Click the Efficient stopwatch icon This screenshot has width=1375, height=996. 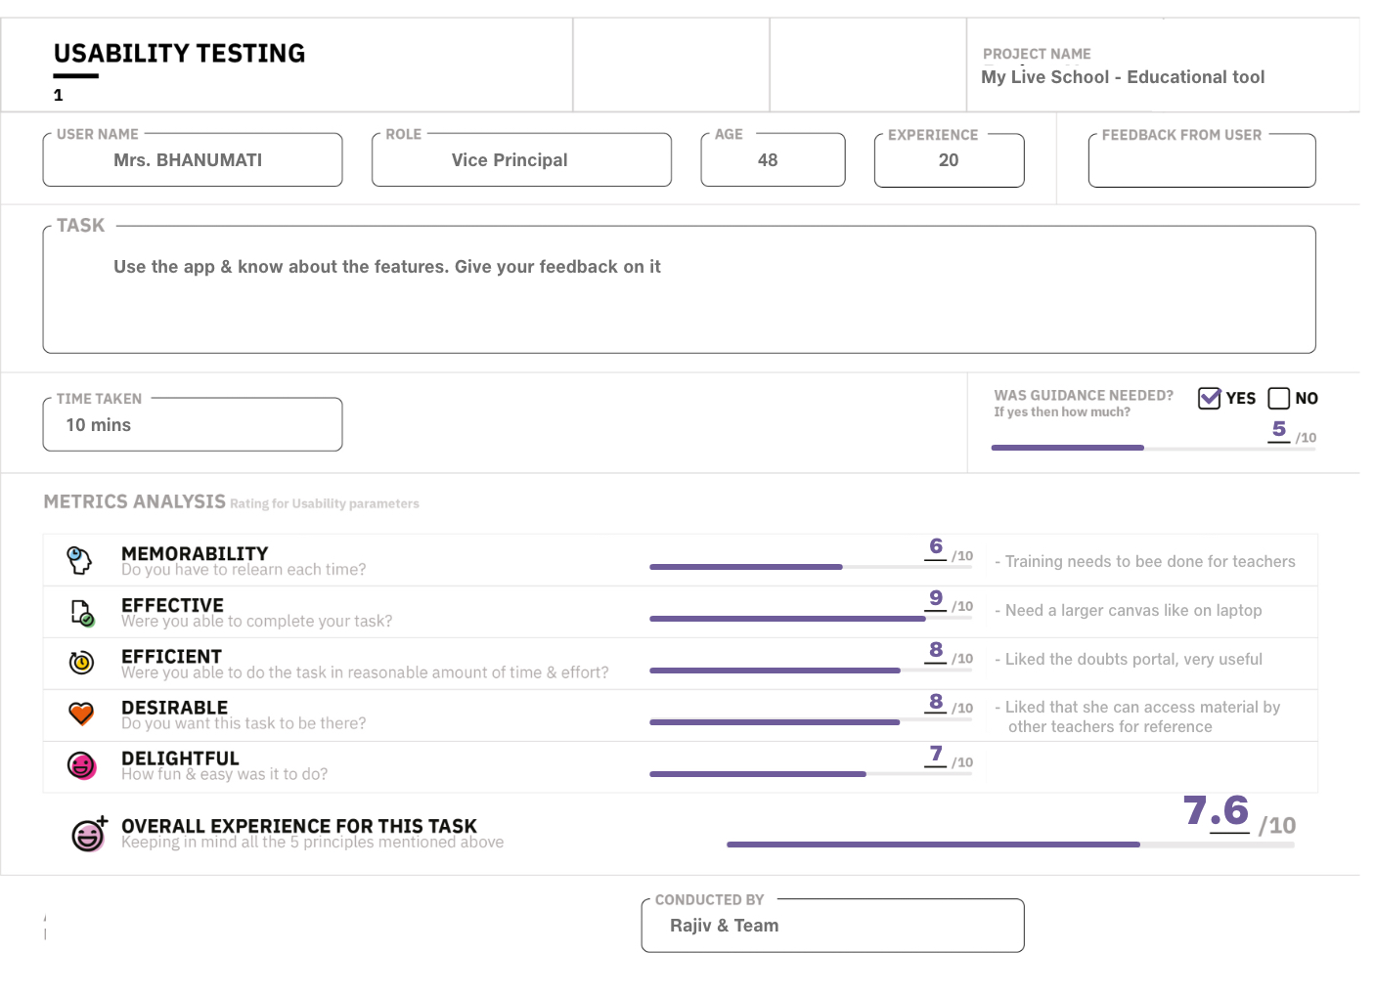click(81, 663)
